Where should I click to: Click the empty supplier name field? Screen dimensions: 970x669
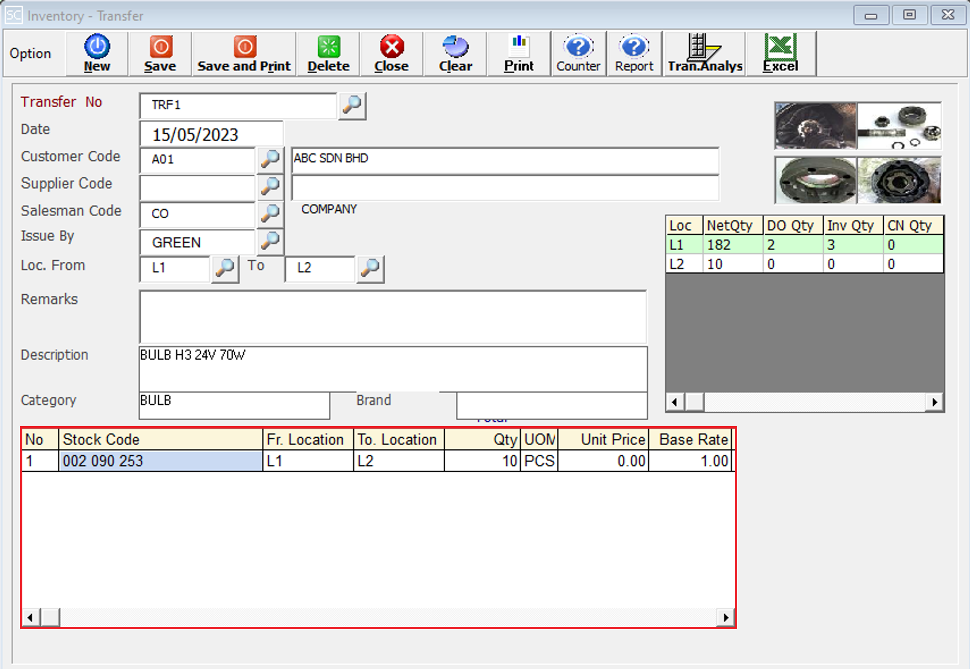(x=505, y=188)
